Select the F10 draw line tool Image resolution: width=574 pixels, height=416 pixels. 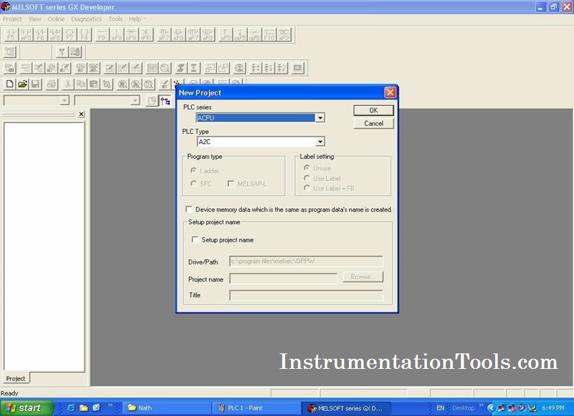[x=269, y=34]
